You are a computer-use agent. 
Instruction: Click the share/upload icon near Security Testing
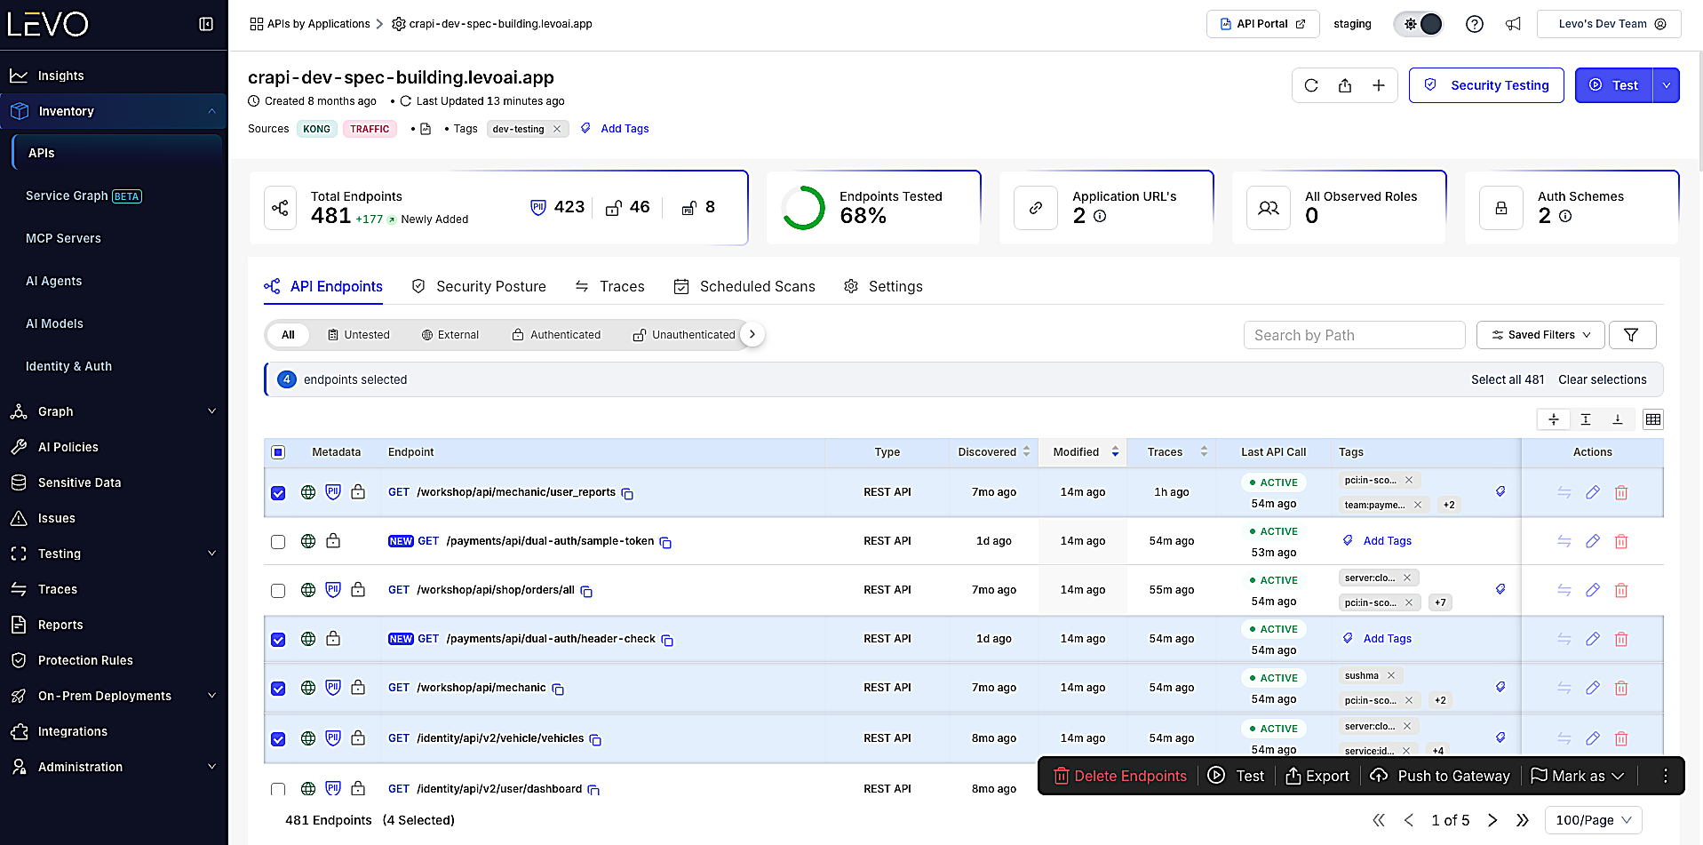[1345, 85]
